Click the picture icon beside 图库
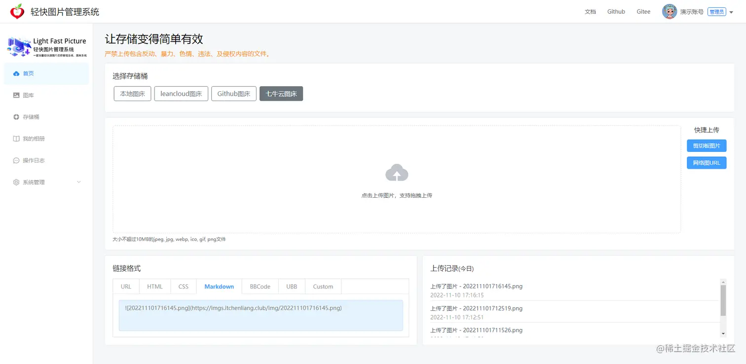The image size is (746, 364). click(x=16, y=95)
